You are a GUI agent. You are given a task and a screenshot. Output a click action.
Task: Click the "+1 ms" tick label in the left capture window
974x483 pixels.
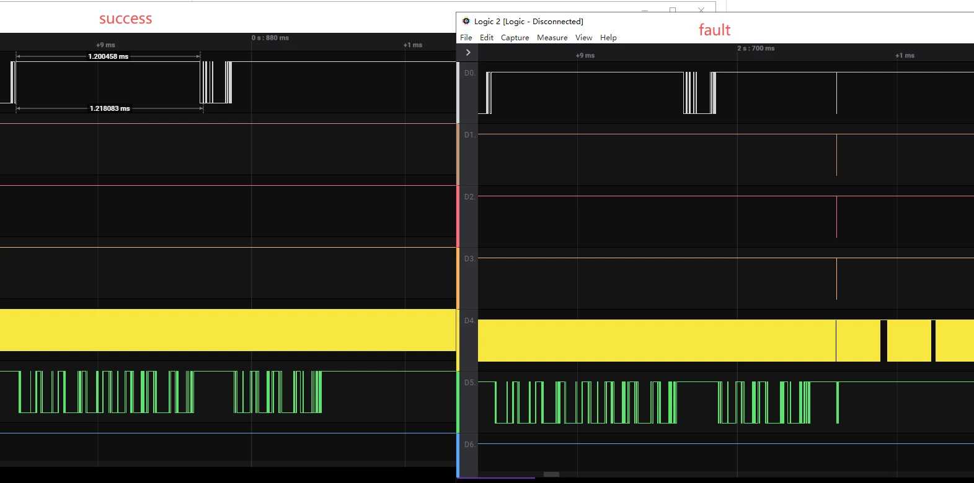[x=413, y=45]
